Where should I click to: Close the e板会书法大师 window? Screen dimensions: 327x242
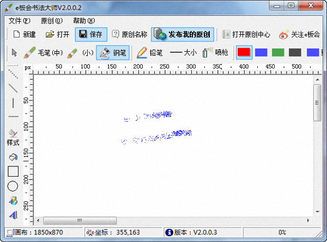click(310, 6)
